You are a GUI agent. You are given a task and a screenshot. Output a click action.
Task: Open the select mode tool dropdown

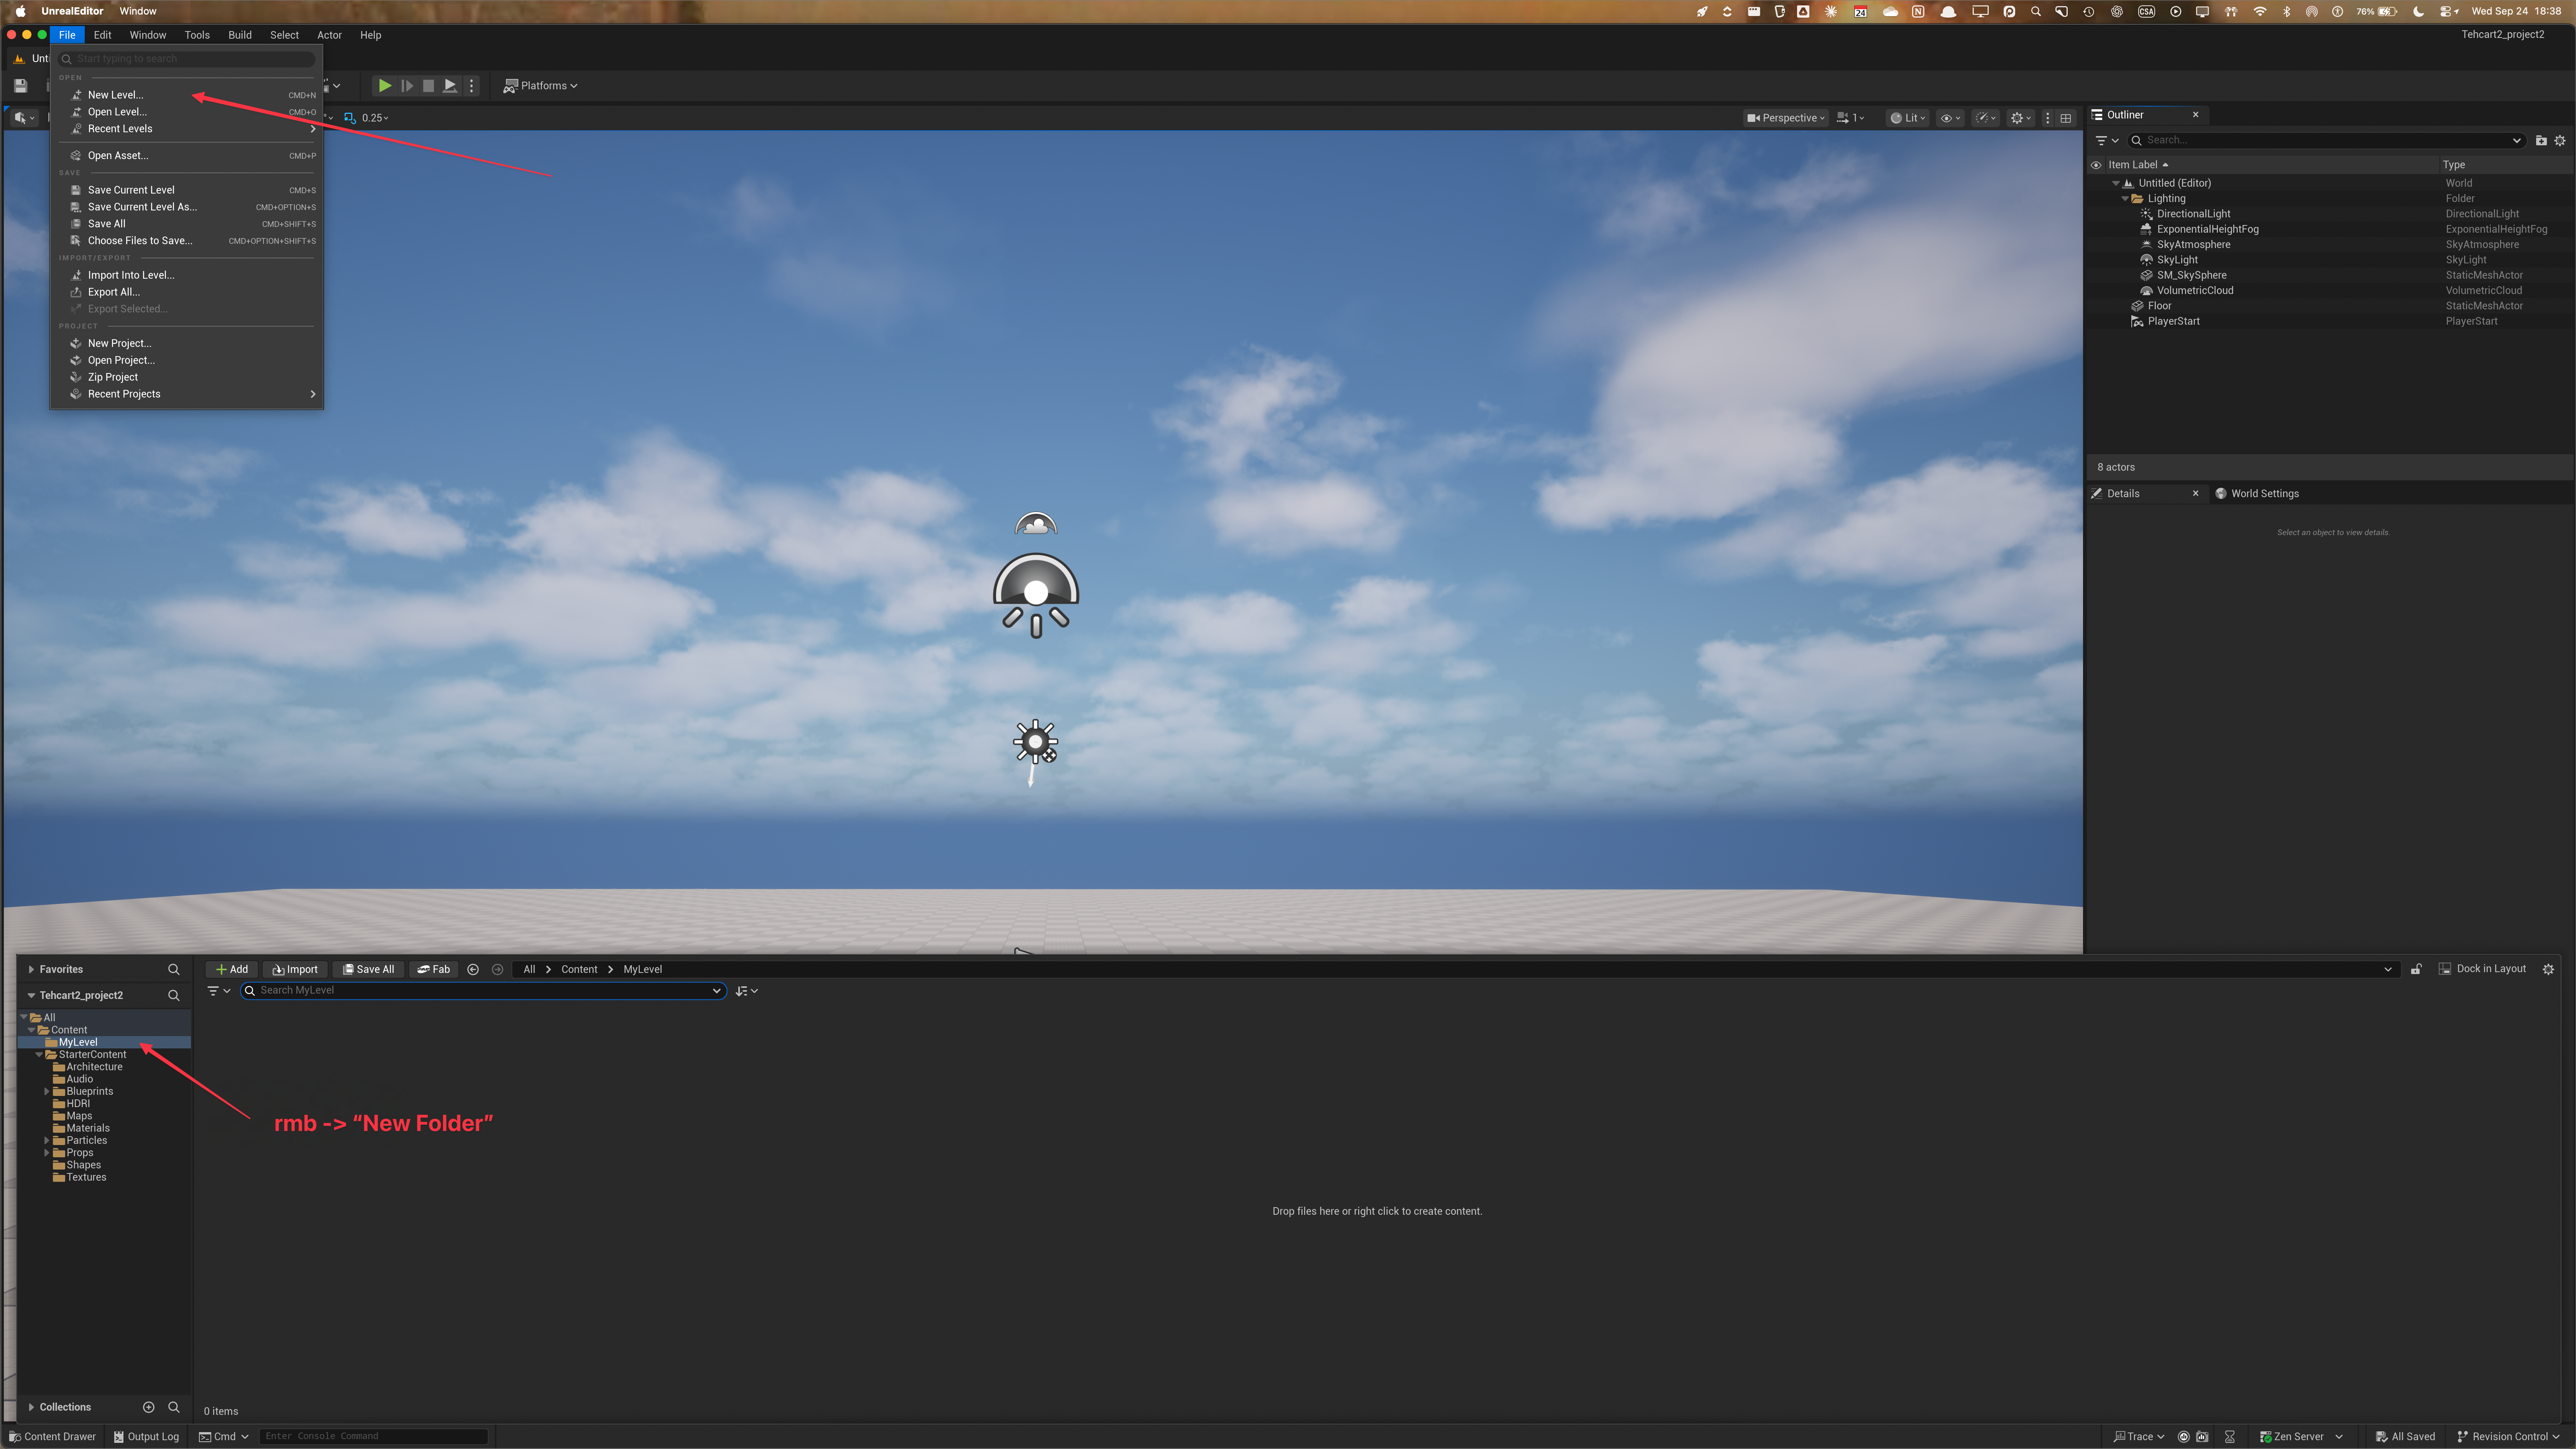24,118
